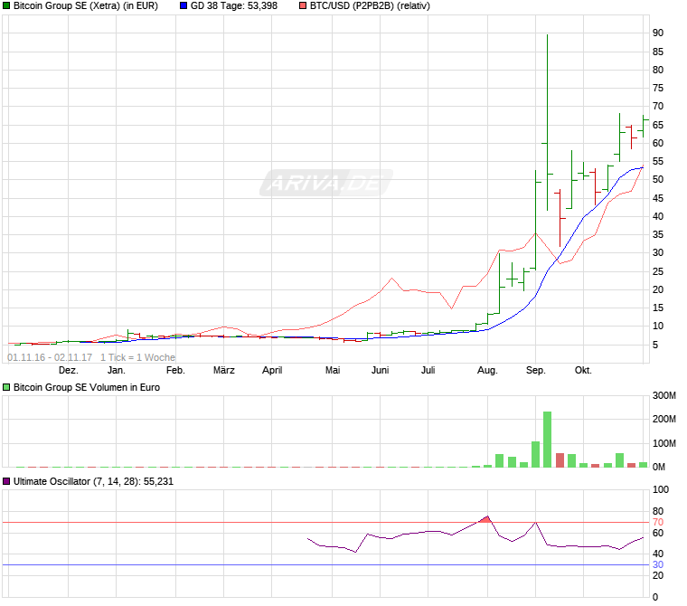
Task: Click the blue oversold level label 30
Action: pyautogui.click(x=658, y=565)
